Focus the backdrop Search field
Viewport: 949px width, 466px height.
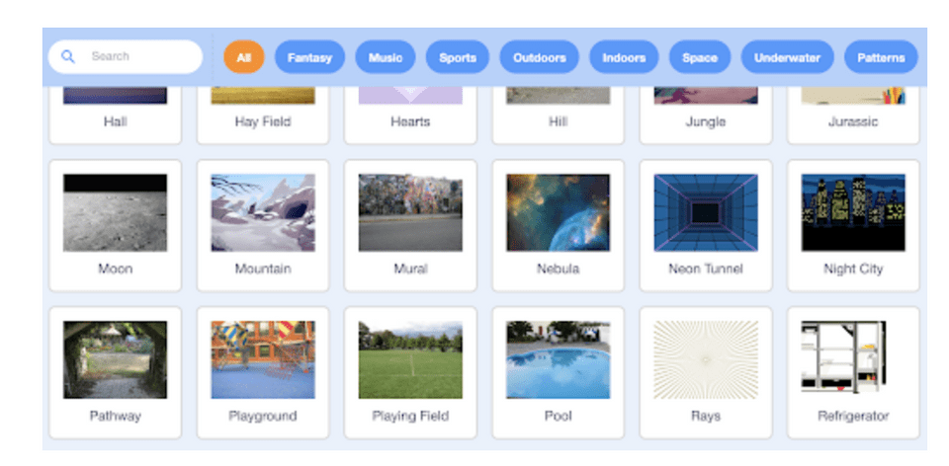click(x=126, y=57)
